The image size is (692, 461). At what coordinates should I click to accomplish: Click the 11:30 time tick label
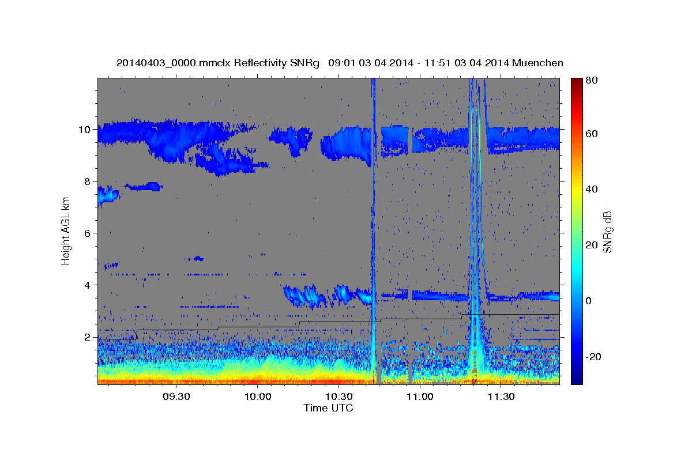(501, 397)
